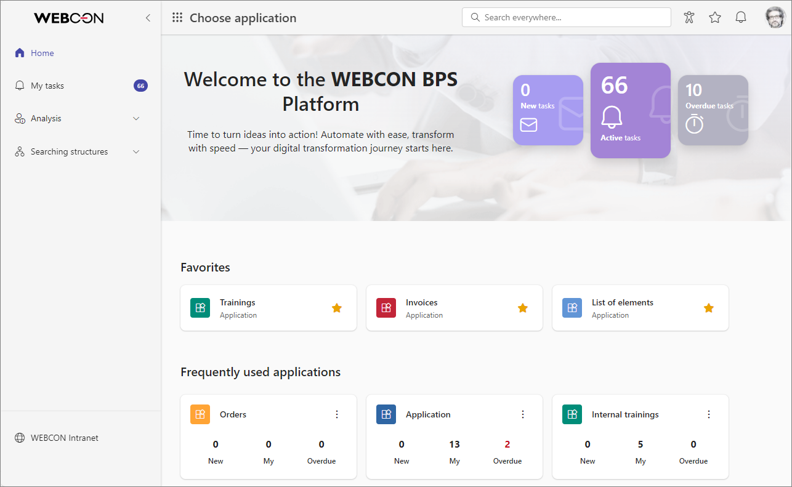Open favorites star in top bar
The height and width of the screenshot is (487, 792).
tap(715, 18)
